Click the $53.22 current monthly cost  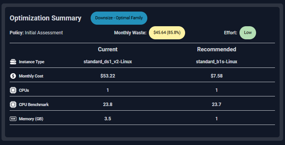pos(108,76)
